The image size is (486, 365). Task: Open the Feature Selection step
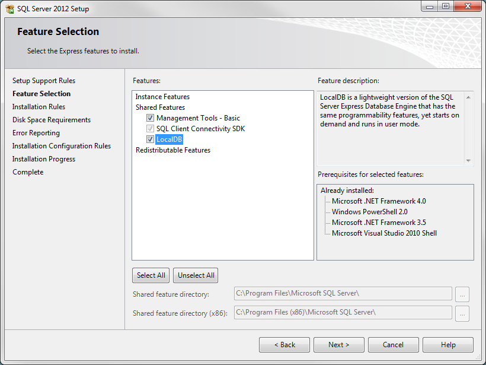coord(41,94)
